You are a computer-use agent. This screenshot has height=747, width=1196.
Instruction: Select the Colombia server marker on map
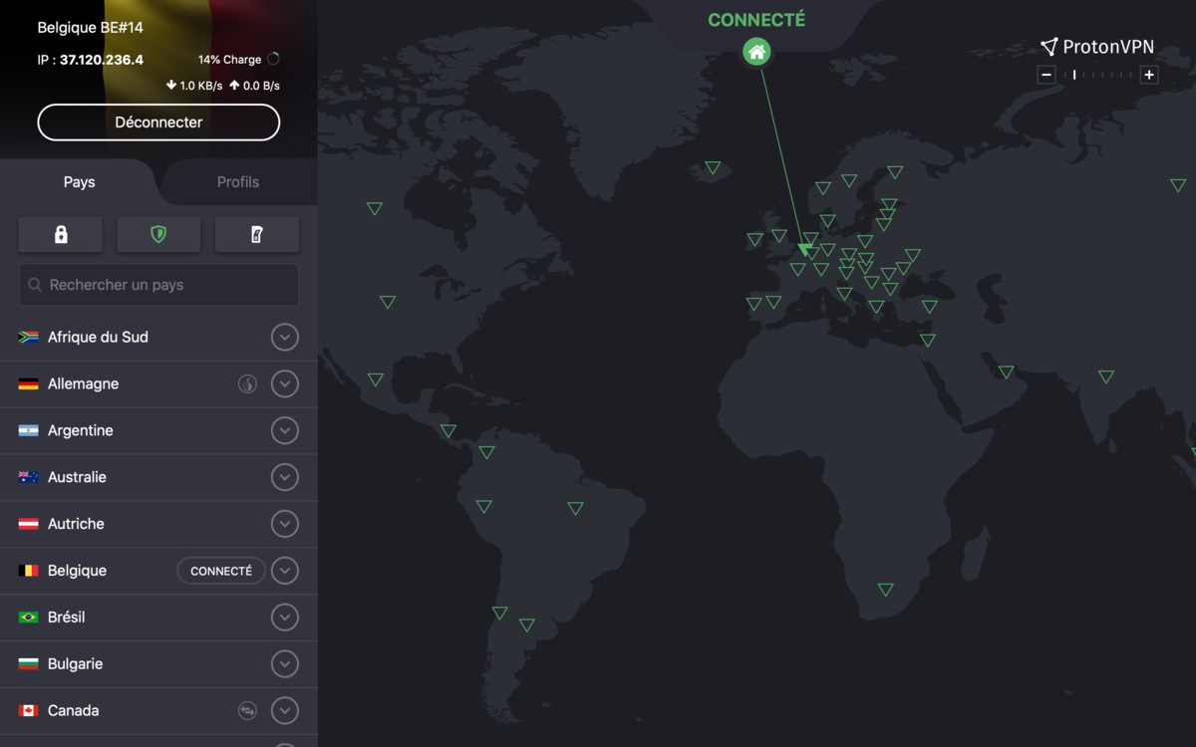486,452
